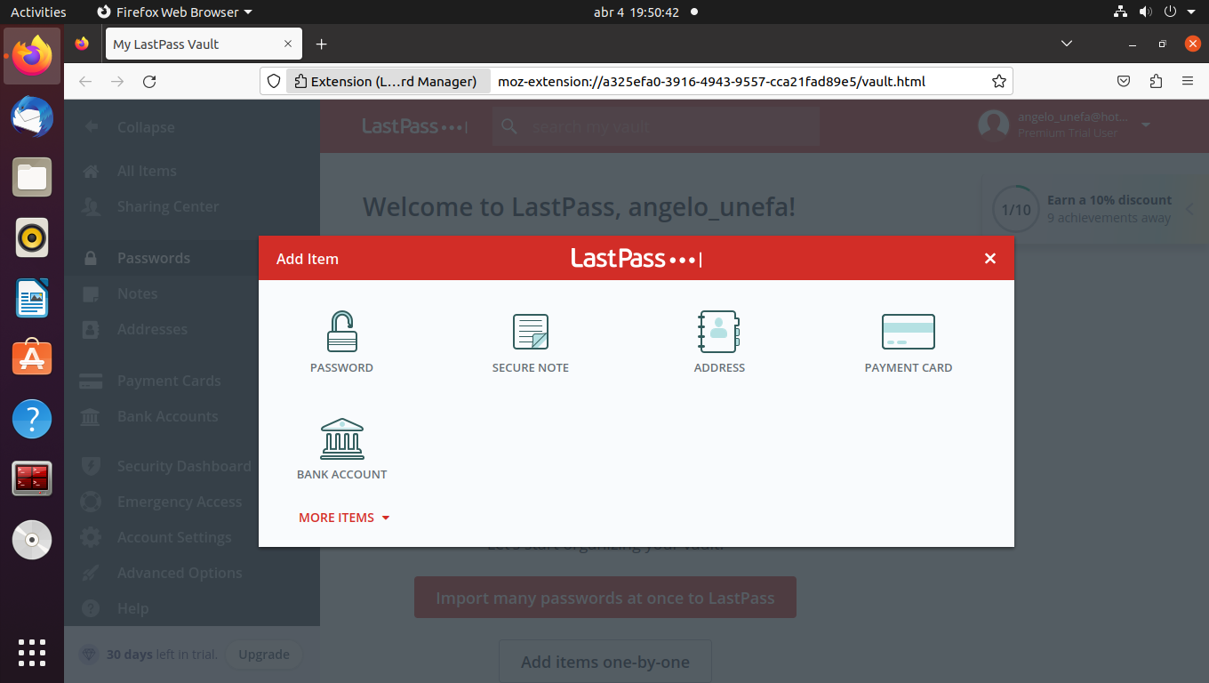Click the ADDRESS label

point(719,367)
